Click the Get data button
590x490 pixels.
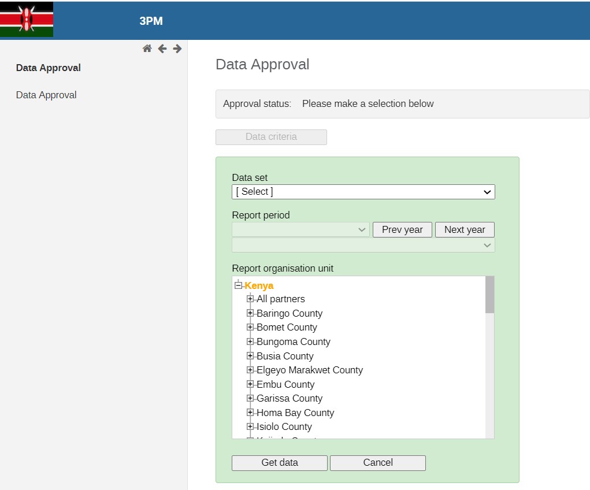(x=280, y=463)
